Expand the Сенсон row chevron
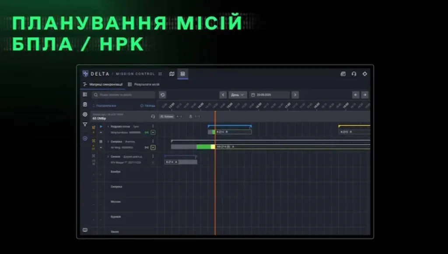Image resolution: width=448 pixels, height=254 pixels. (x=108, y=157)
